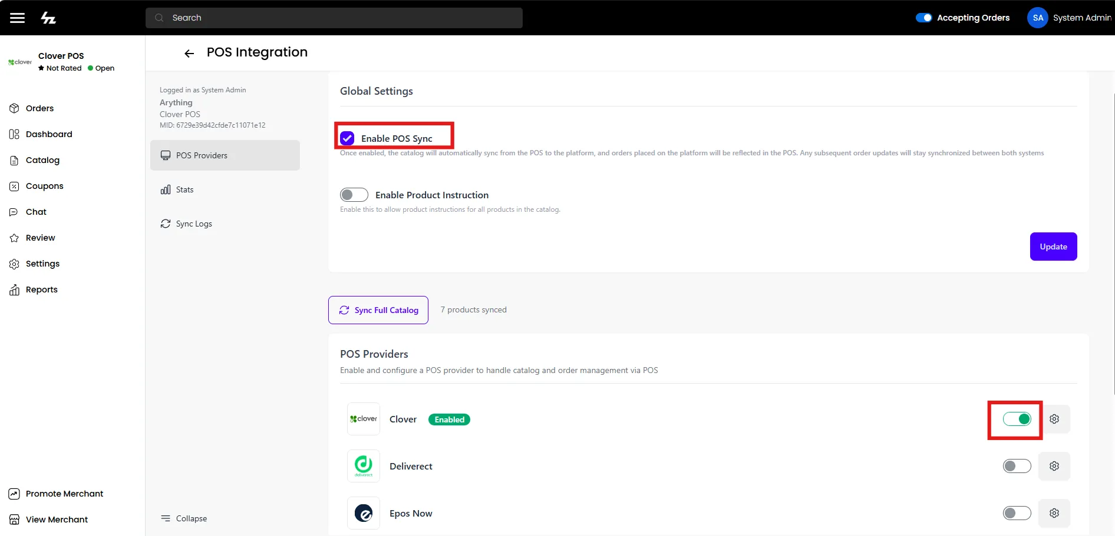Uncheck the Enable POS Sync checkbox

click(x=347, y=138)
